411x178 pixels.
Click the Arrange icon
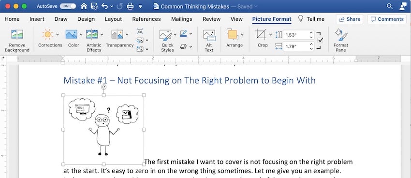(x=233, y=34)
